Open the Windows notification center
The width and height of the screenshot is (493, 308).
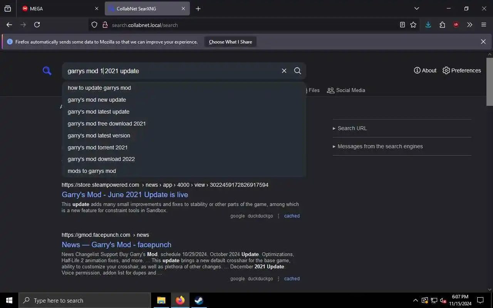point(480,300)
